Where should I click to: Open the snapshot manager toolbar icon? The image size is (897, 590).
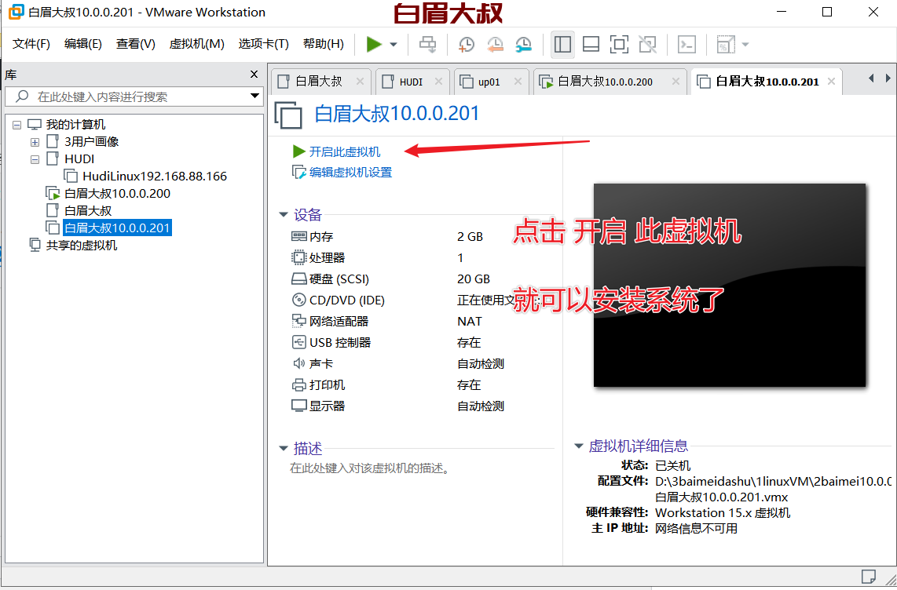point(523,44)
